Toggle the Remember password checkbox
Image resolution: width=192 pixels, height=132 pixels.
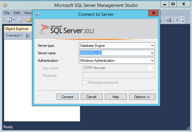84,82
